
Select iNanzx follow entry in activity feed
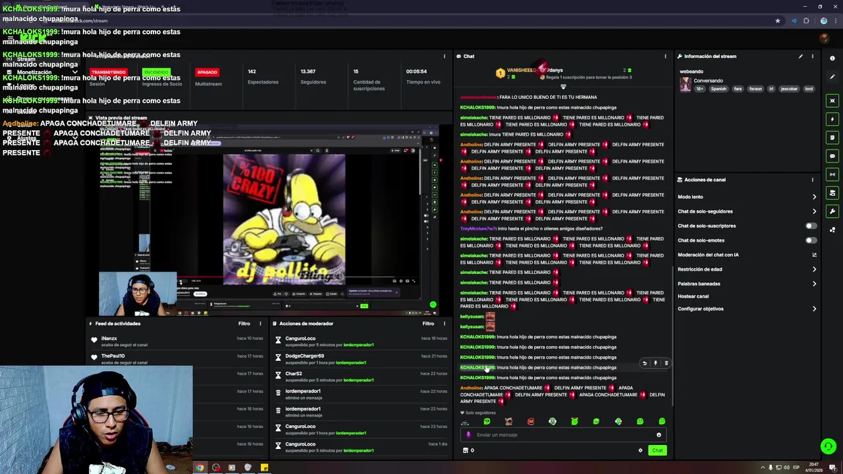[178, 341]
